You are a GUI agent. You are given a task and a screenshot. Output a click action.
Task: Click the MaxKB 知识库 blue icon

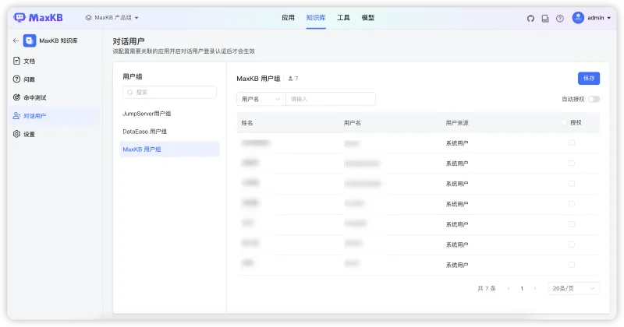pos(30,40)
